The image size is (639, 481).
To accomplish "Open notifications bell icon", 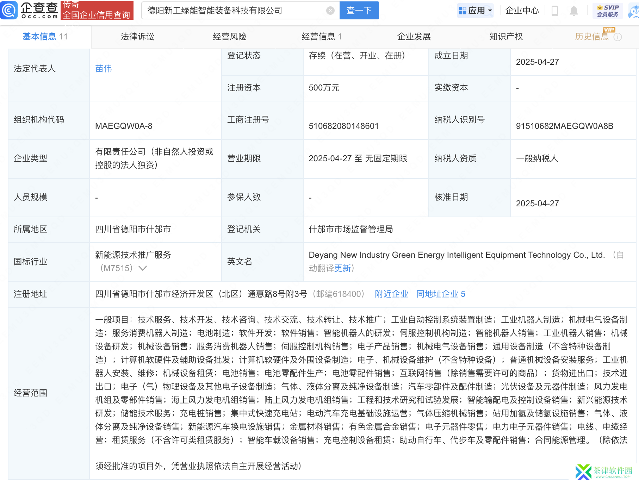I will pyautogui.click(x=574, y=11).
